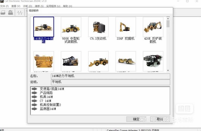Open the 文件 (F) menu
The height and width of the screenshot is (131, 201).
[4, 6]
